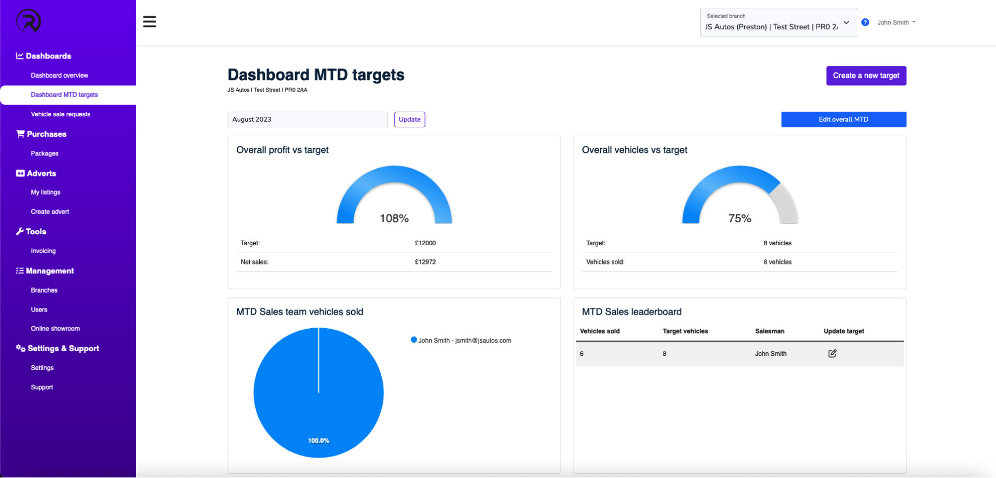Click the blue pie chart segment for John Smith
Image resolution: width=996 pixels, height=478 pixels.
tap(319, 393)
